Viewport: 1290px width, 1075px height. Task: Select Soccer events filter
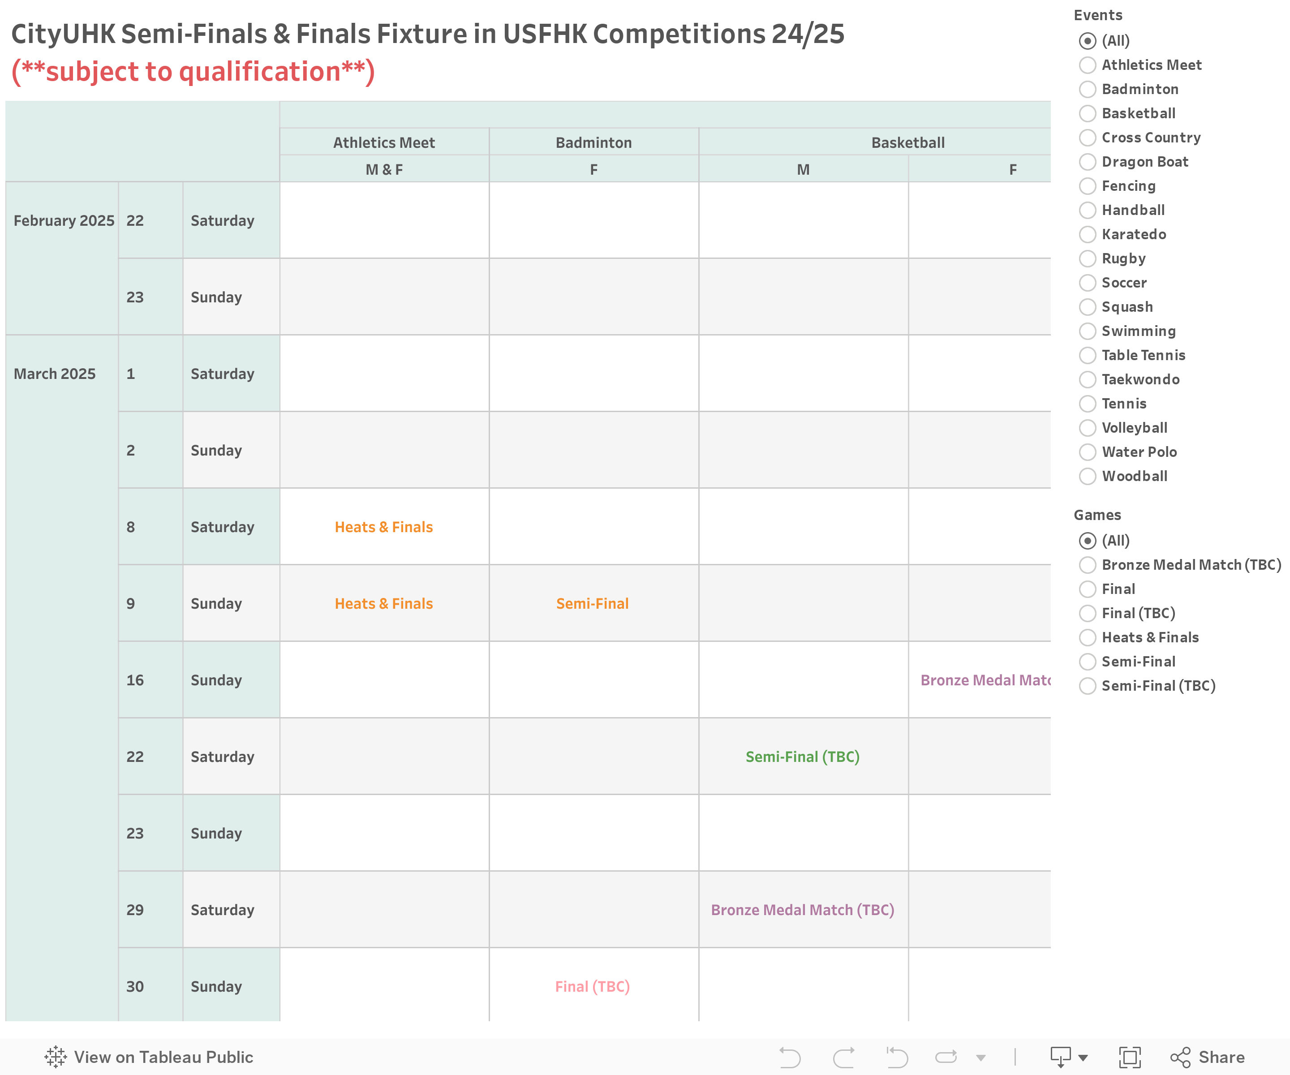pos(1088,283)
